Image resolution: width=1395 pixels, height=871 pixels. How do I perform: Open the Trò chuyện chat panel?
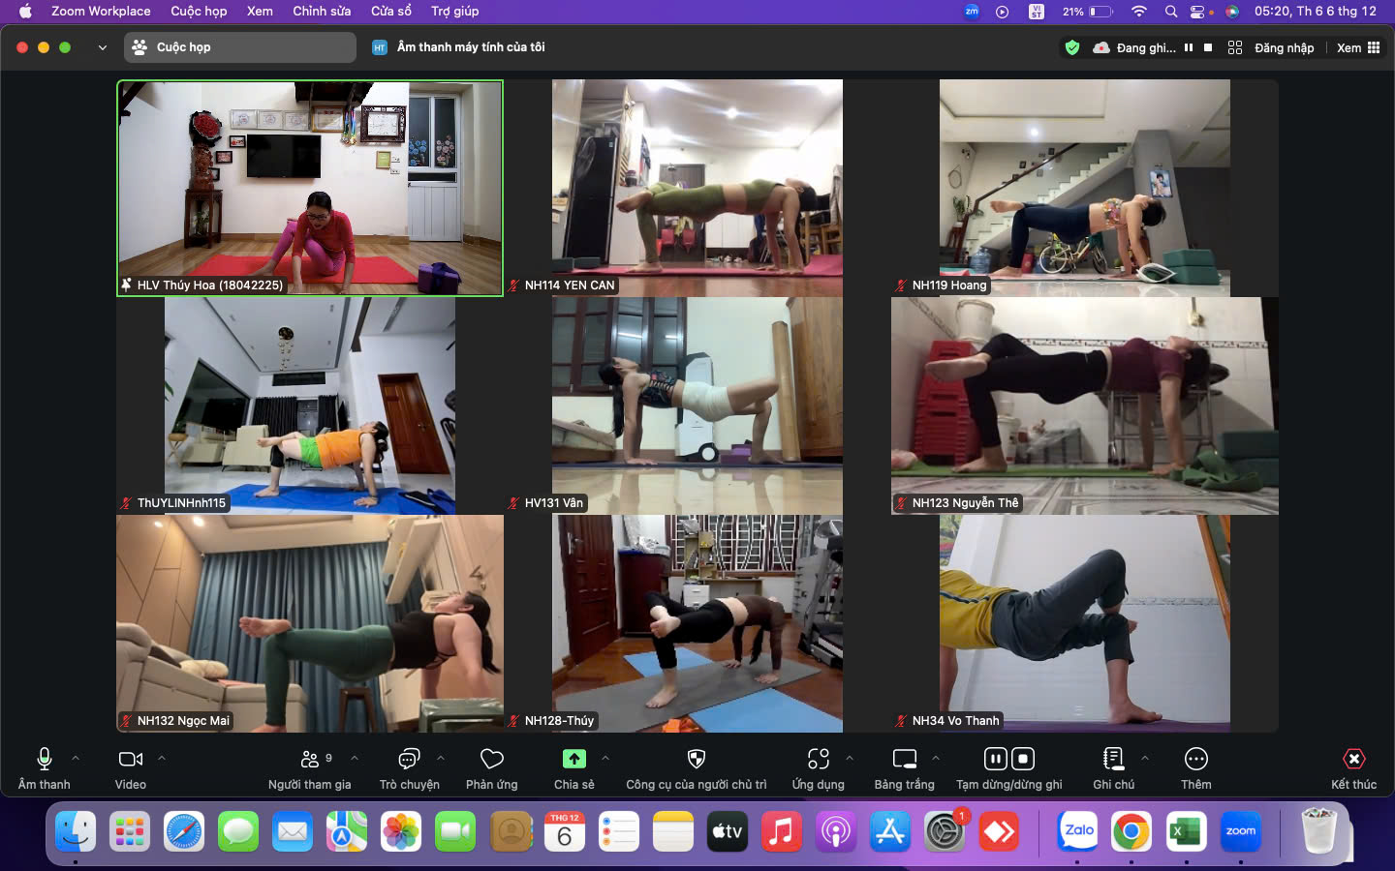click(x=409, y=760)
